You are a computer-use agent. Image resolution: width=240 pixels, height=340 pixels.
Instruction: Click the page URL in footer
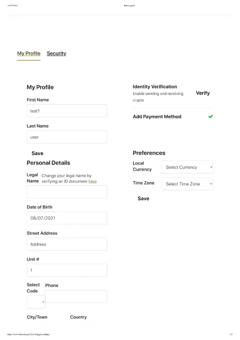click(x=28, y=334)
